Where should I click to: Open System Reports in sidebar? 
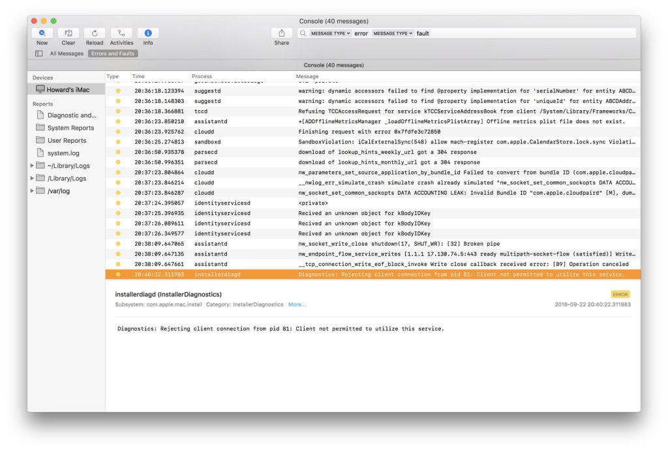(x=70, y=128)
